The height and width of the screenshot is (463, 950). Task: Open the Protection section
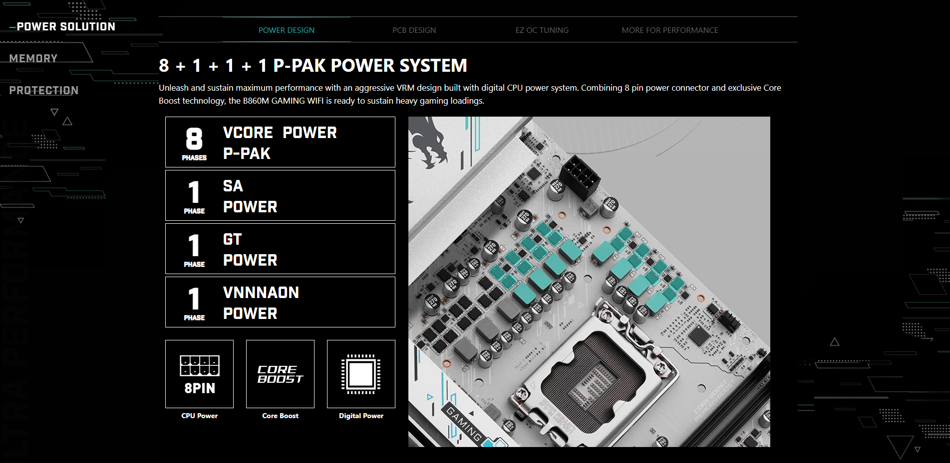pyautogui.click(x=44, y=90)
